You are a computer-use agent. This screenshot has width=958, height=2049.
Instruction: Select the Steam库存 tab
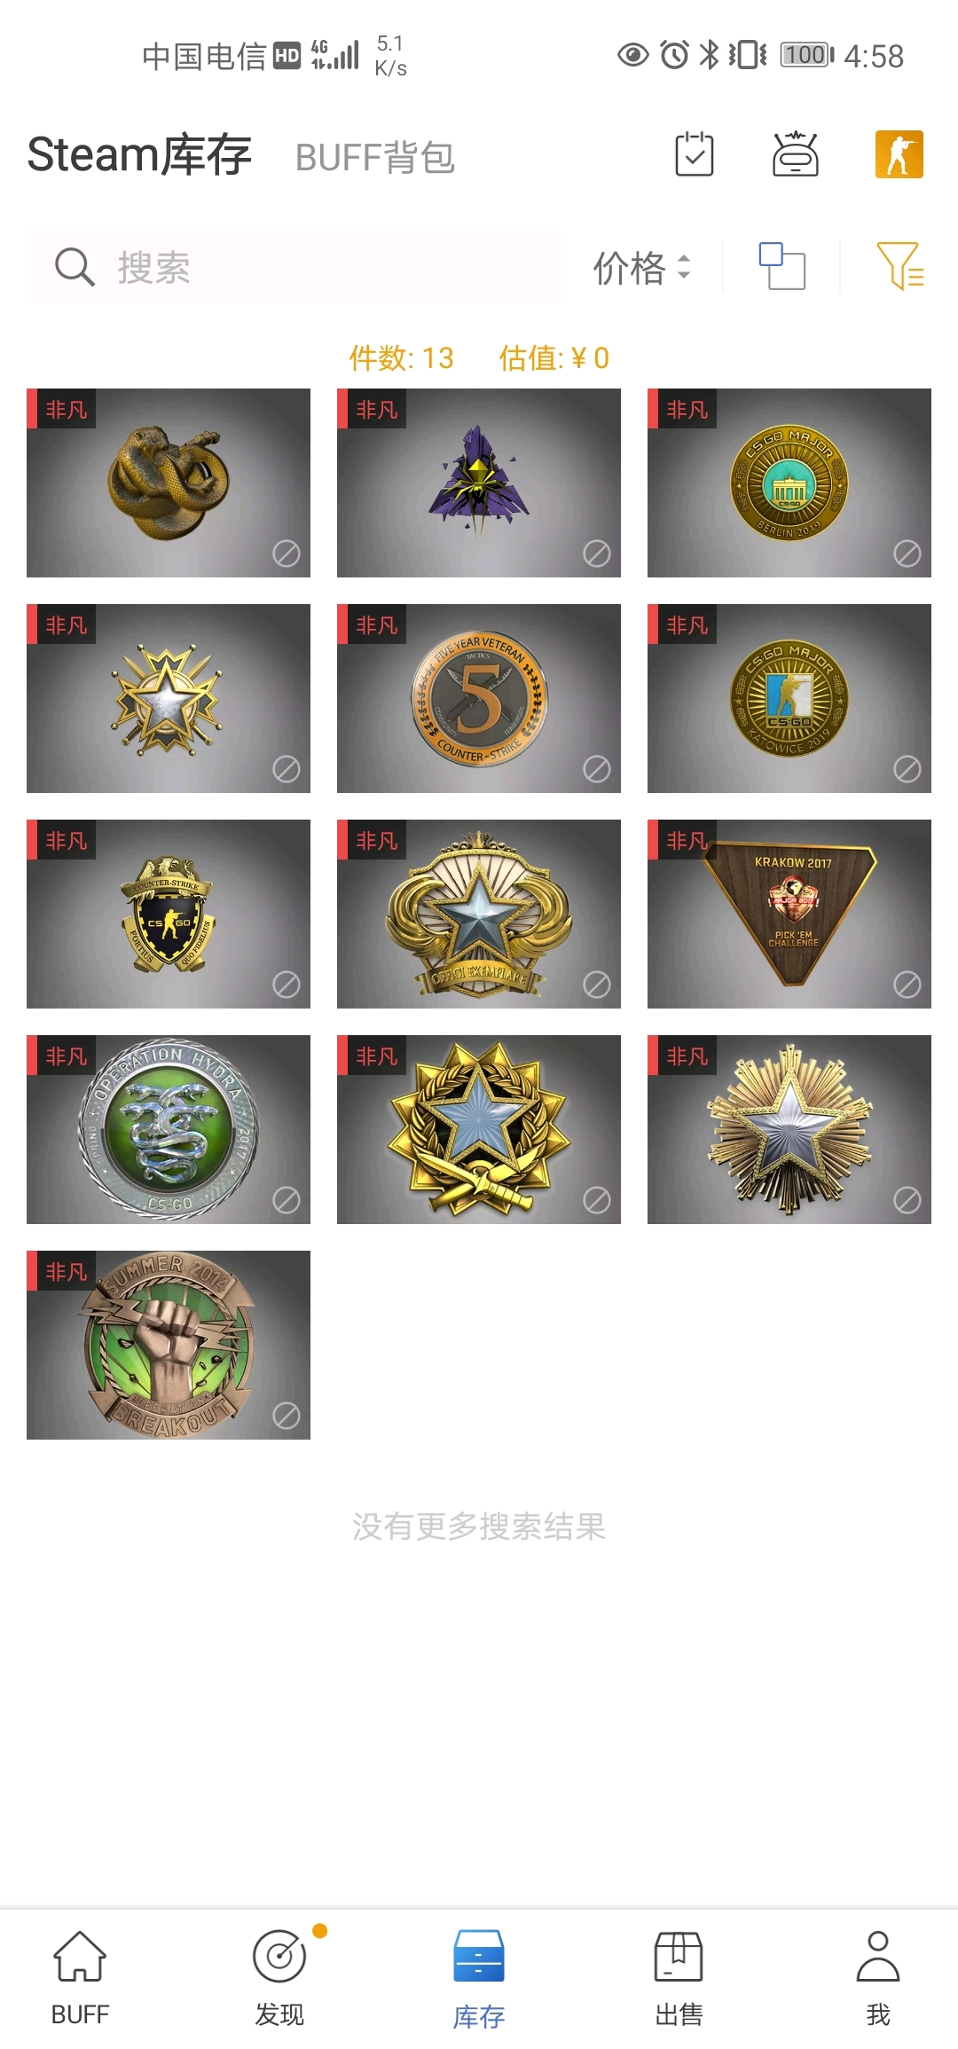tap(139, 154)
